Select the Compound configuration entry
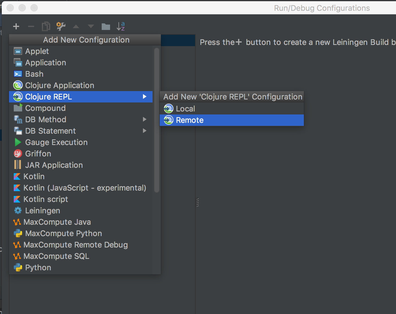The width and height of the screenshot is (396, 314). pos(81,108)
